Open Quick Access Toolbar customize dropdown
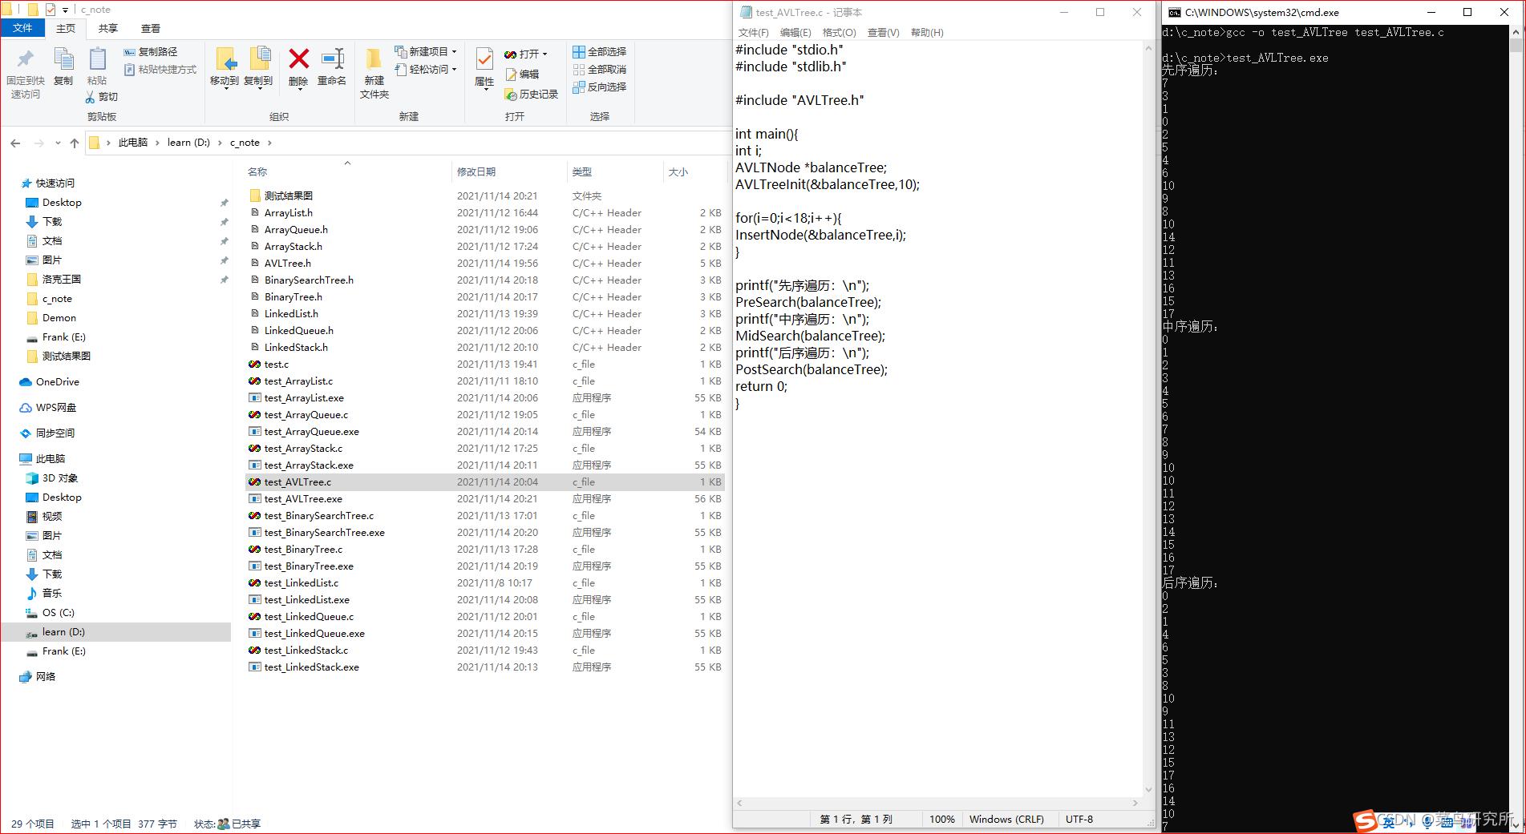 click(x=65, y=10)
